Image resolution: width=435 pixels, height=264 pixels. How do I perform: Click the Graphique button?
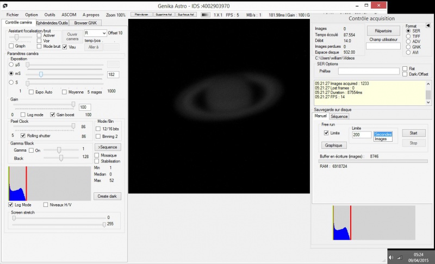[333, 145]
